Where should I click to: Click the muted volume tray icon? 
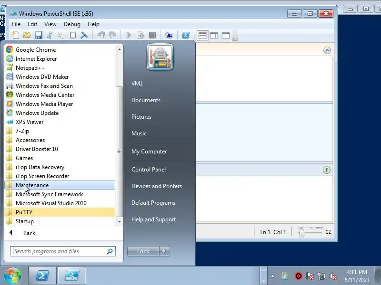click(x=333, y=276)
